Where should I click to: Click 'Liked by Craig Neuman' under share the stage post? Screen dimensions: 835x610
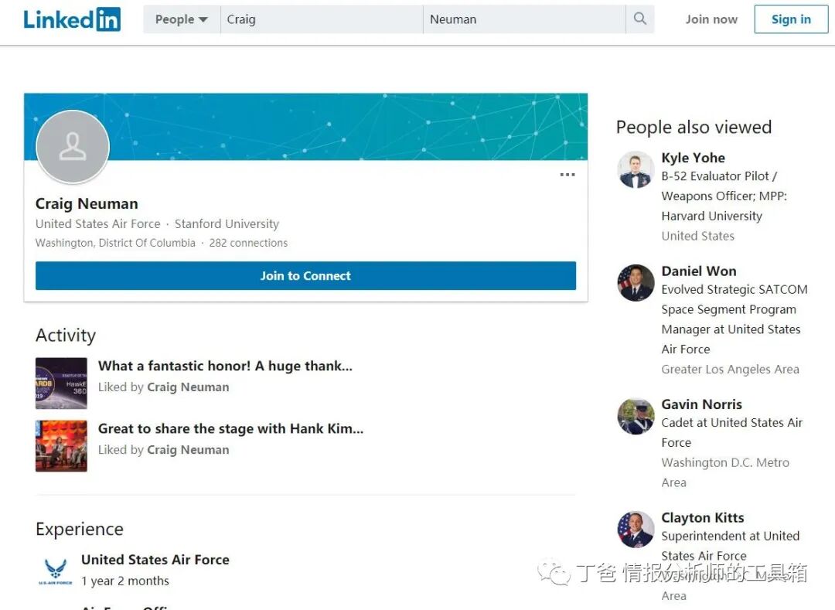click(163, 450)
